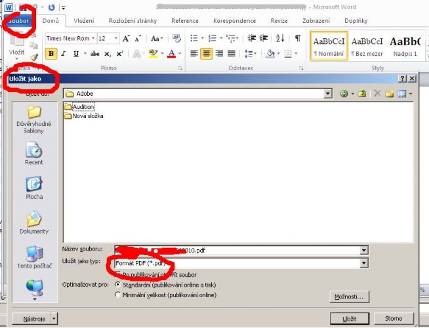Open the Nová složka folder

(x=84, y=116)
